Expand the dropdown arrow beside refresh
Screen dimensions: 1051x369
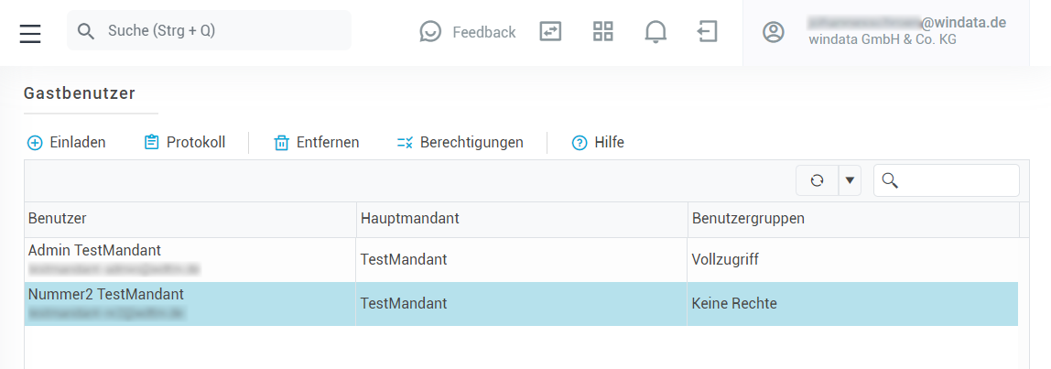(850, 181)
